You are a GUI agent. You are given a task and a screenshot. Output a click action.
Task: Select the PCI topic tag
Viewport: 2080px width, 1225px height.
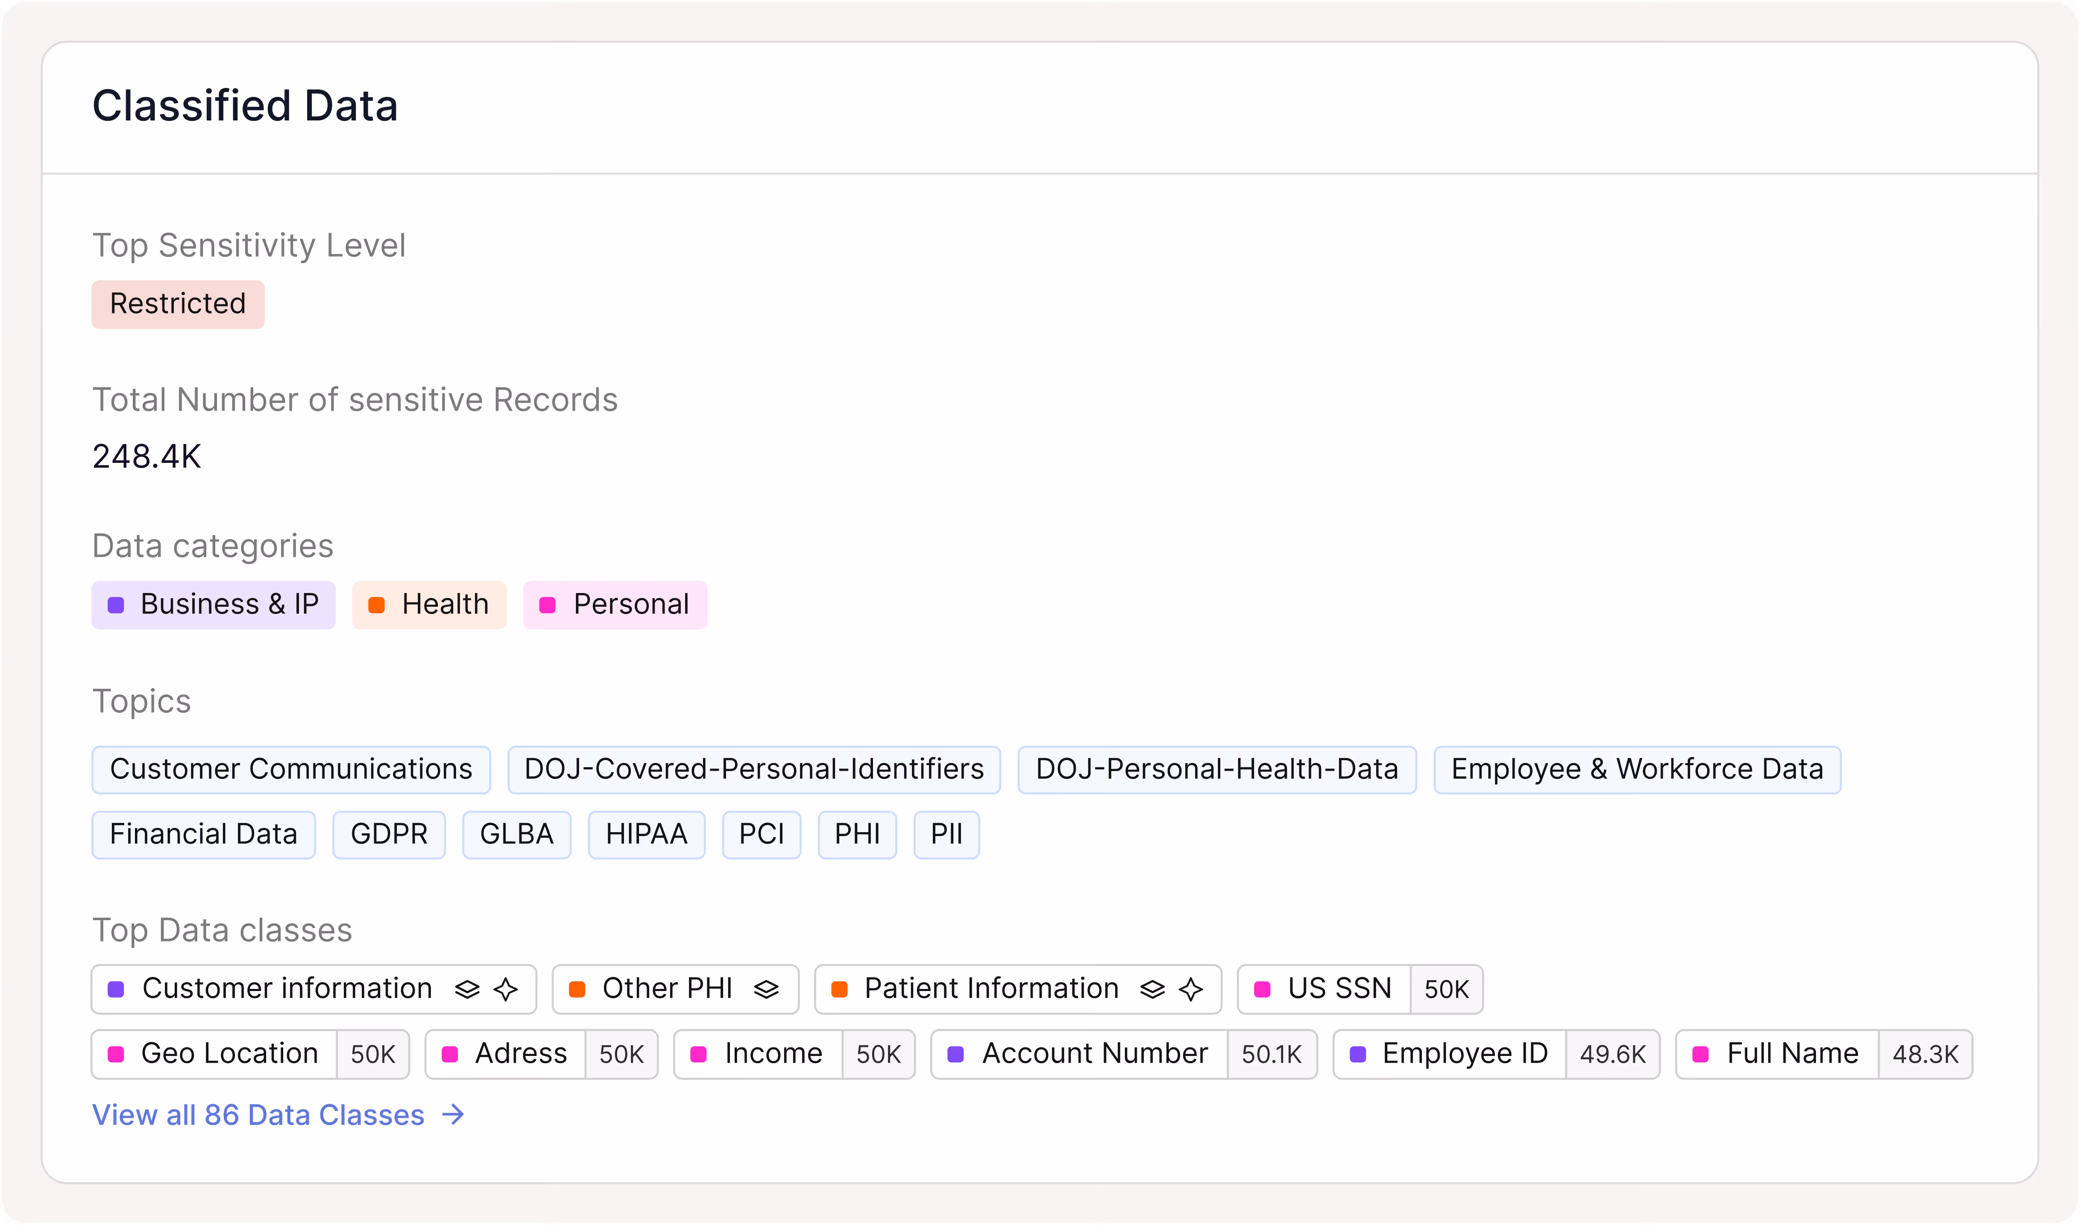click(761, 835)
